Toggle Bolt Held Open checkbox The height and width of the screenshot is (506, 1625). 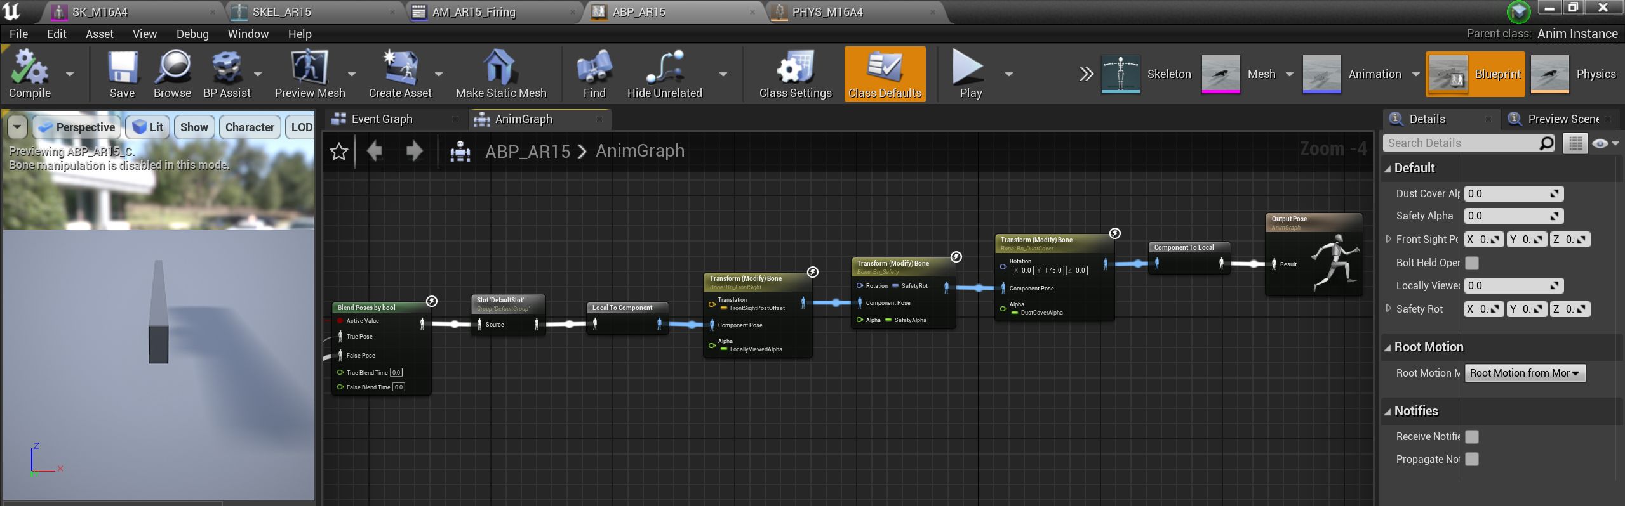tap(1472, 263)
